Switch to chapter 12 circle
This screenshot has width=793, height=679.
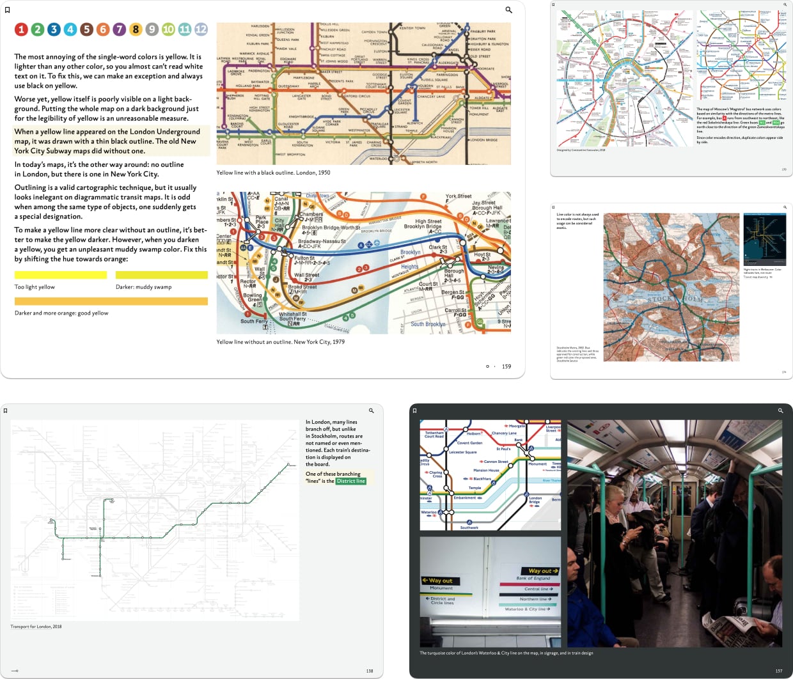click(201, 29)
